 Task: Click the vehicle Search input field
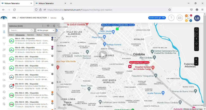20,30
